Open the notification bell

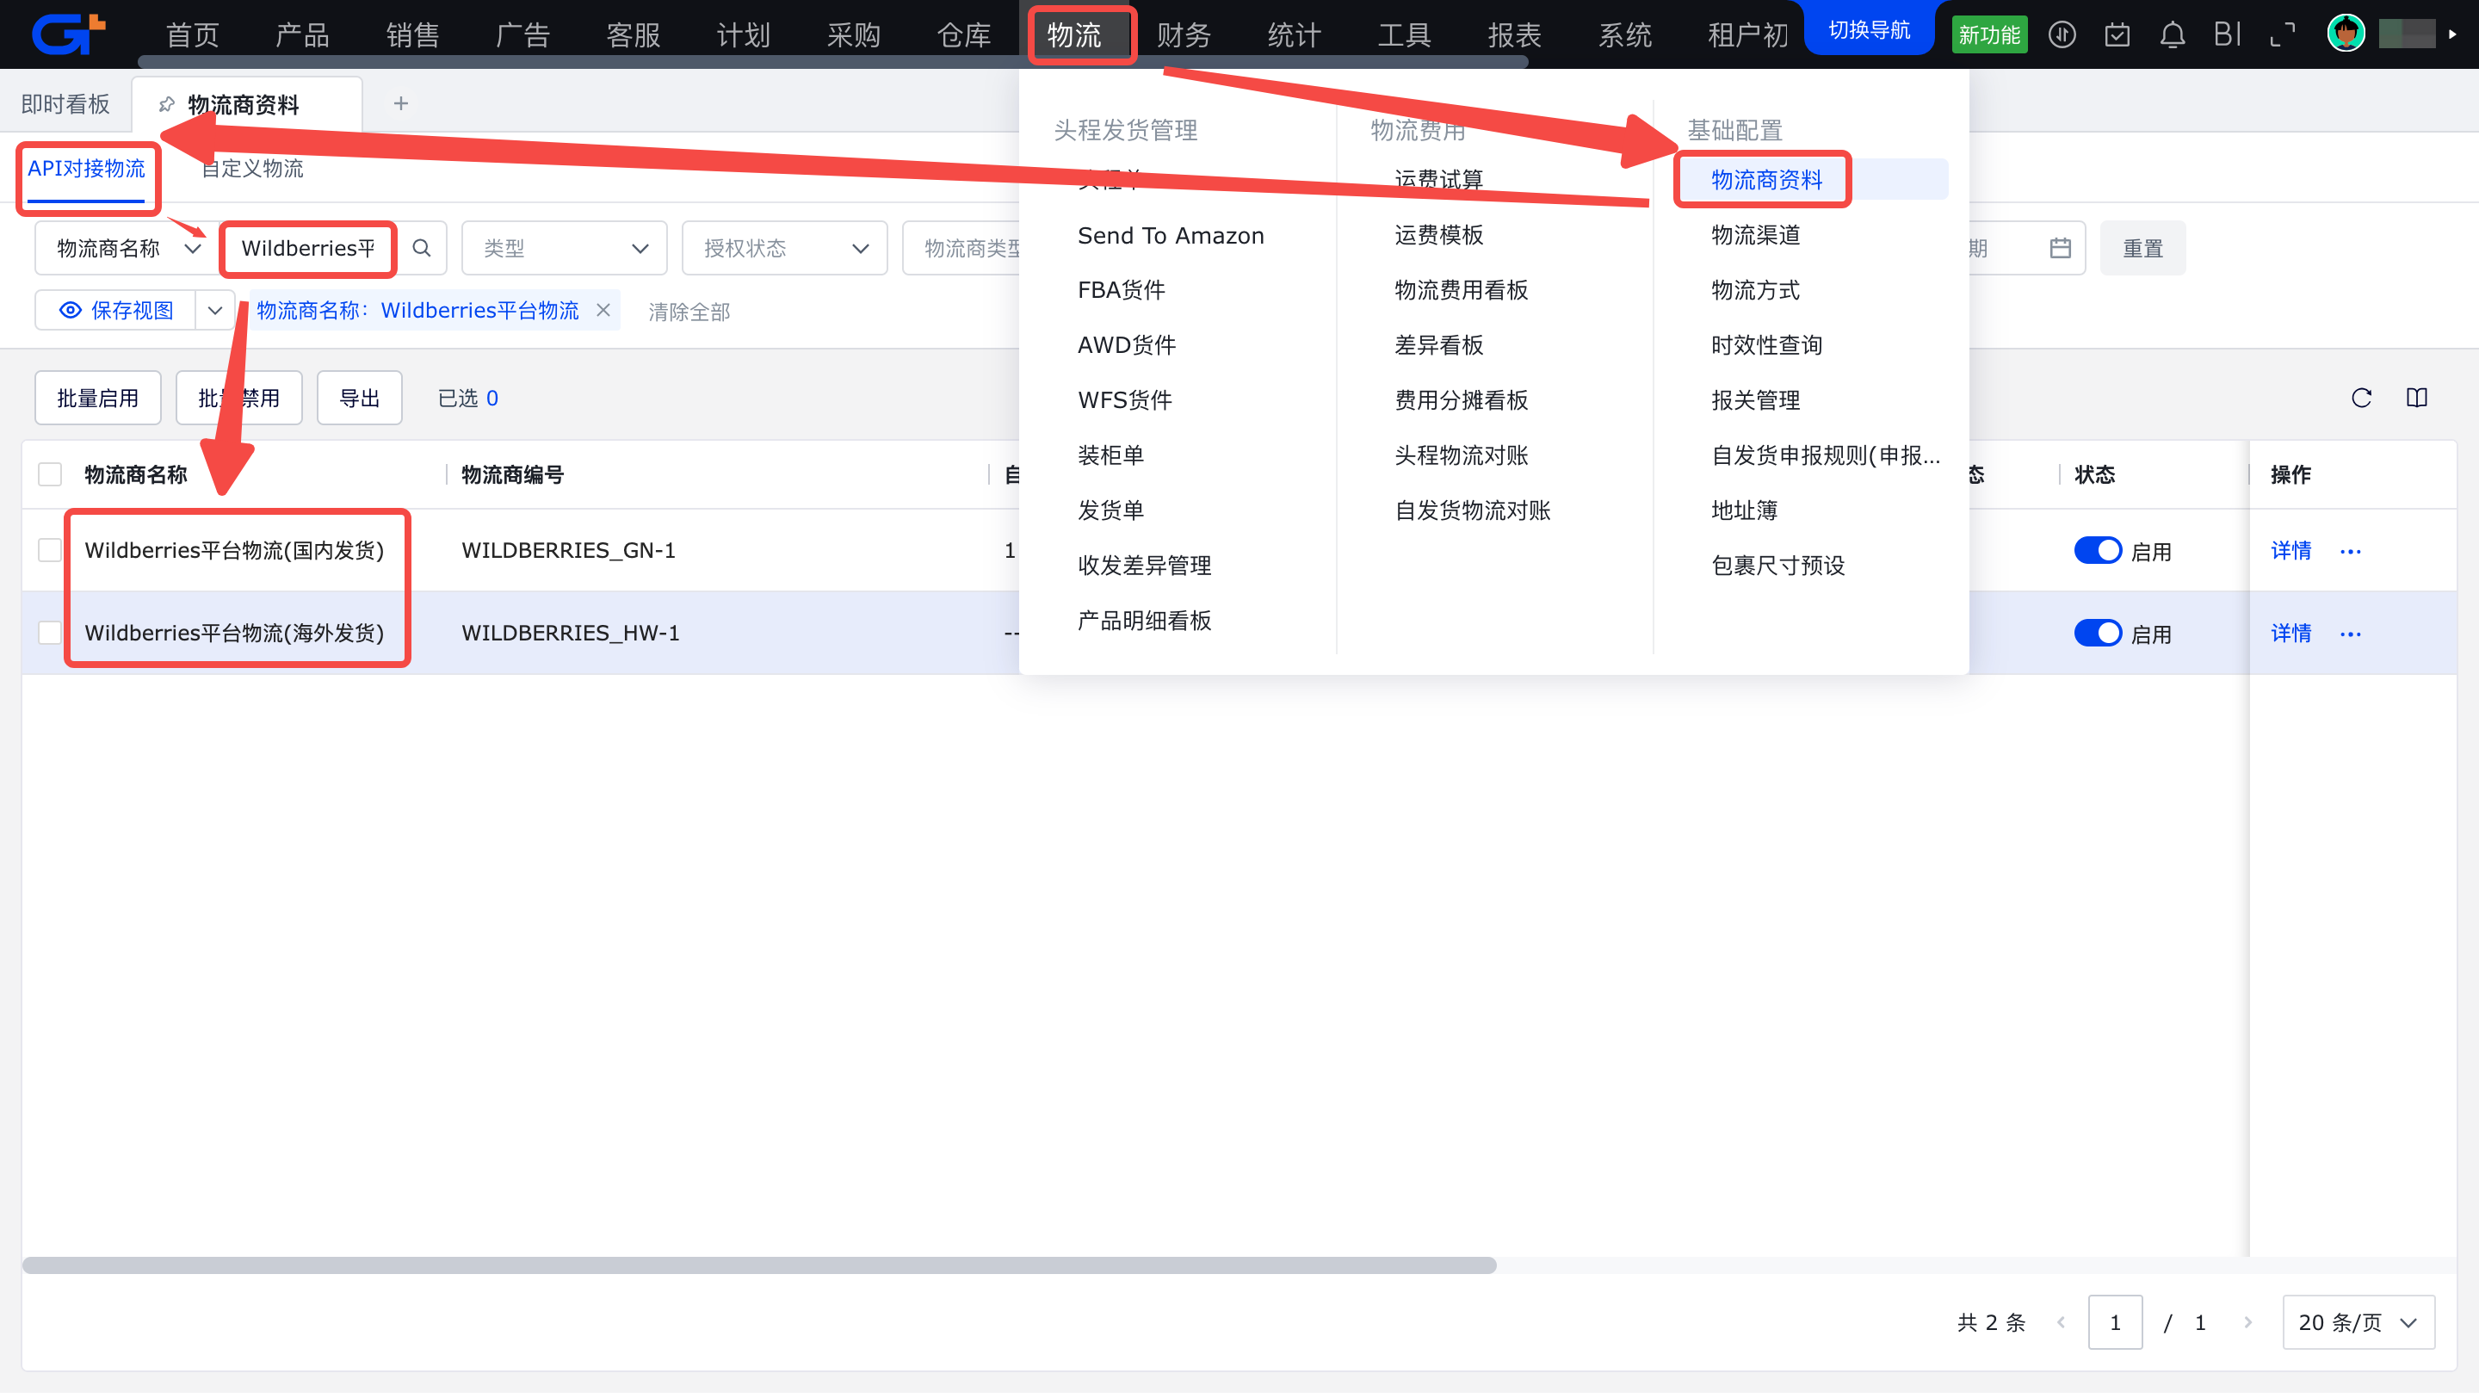click(2172, 35)
